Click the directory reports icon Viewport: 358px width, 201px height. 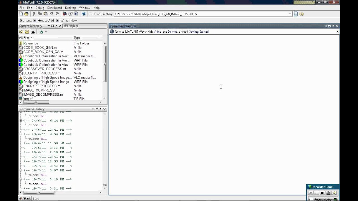[x=41, y=32]
